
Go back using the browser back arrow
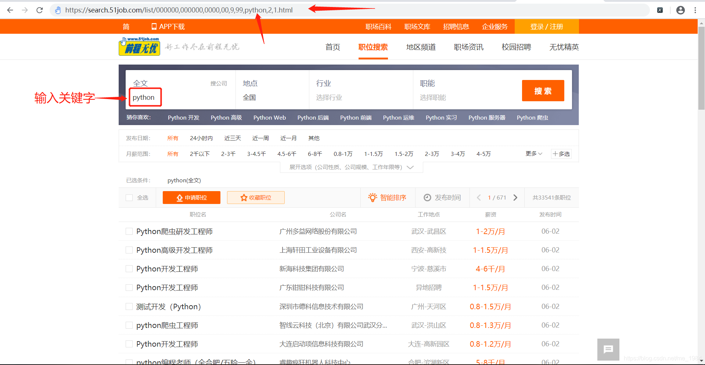point(10,10)
